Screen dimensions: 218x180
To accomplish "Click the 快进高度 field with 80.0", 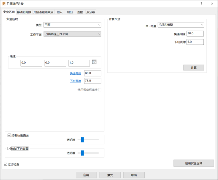I will [93, 73].
